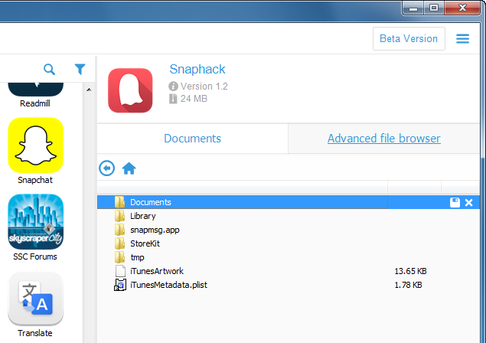Open the hamburger menu icon
Screen dimensions: 486x343
pos(462,39)
